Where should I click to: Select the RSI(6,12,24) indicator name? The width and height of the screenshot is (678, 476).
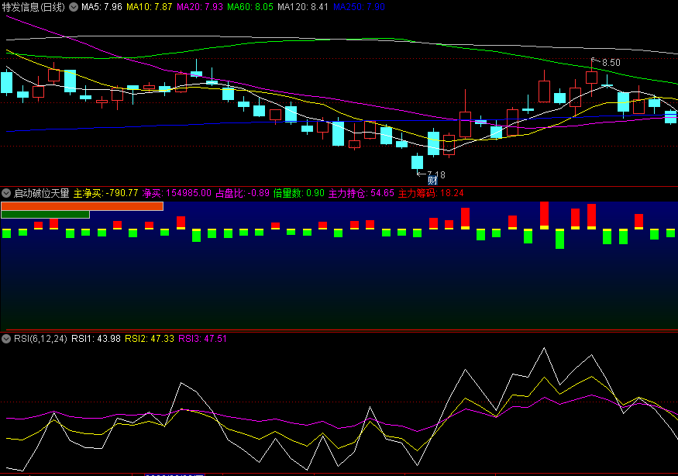point(40,338)
